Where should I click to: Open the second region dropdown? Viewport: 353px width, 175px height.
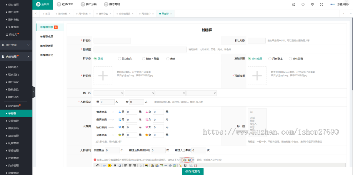point(140,93)
